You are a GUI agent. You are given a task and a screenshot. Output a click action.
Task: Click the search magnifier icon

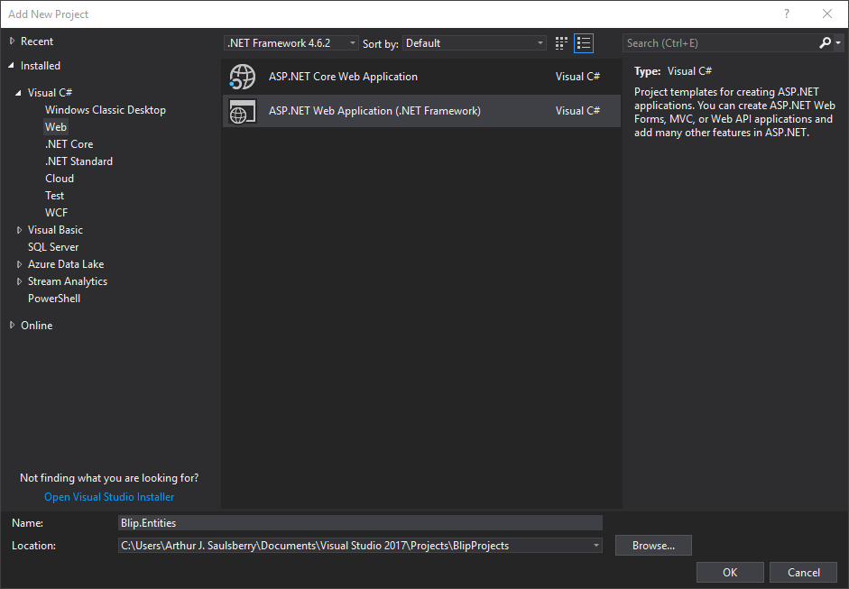pos(826,42)
